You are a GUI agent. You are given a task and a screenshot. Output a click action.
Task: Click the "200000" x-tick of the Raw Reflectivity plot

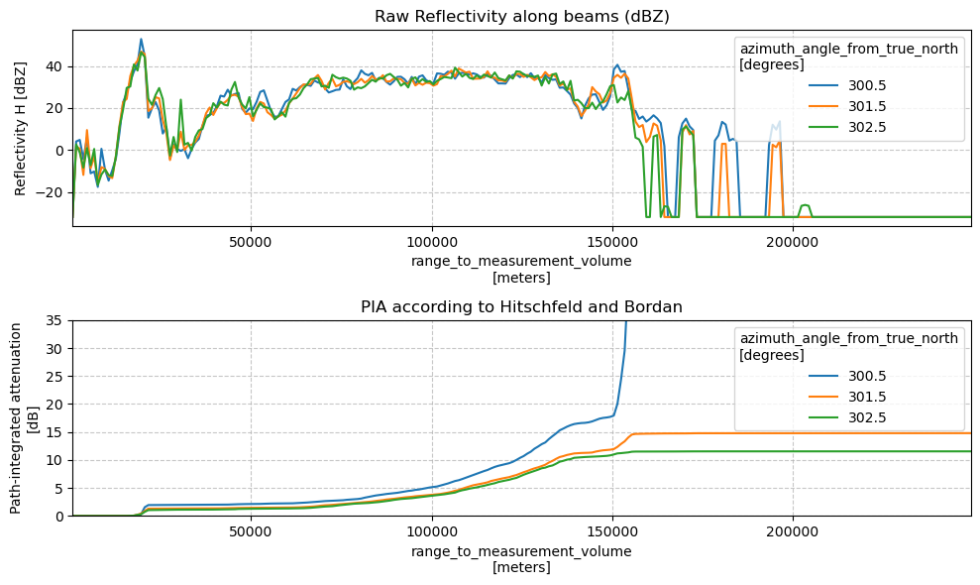click(x=793, y=242)
